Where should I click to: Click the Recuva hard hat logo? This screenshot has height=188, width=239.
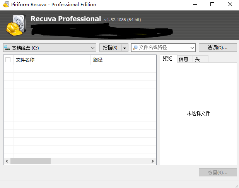16,24
